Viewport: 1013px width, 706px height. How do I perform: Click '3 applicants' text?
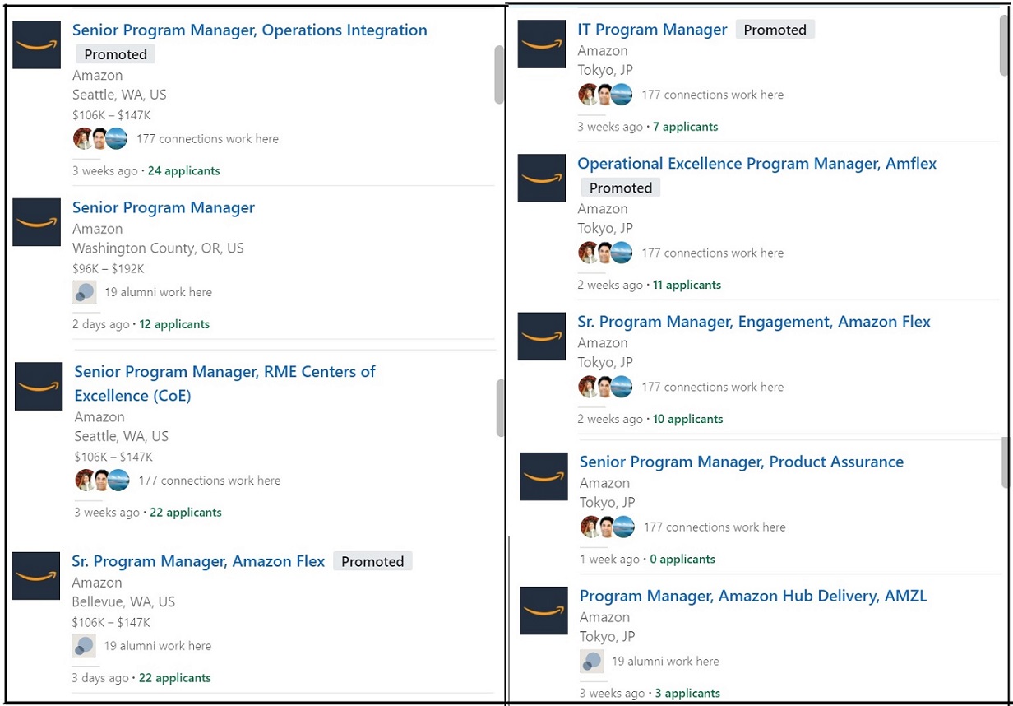tap(687, 693)
